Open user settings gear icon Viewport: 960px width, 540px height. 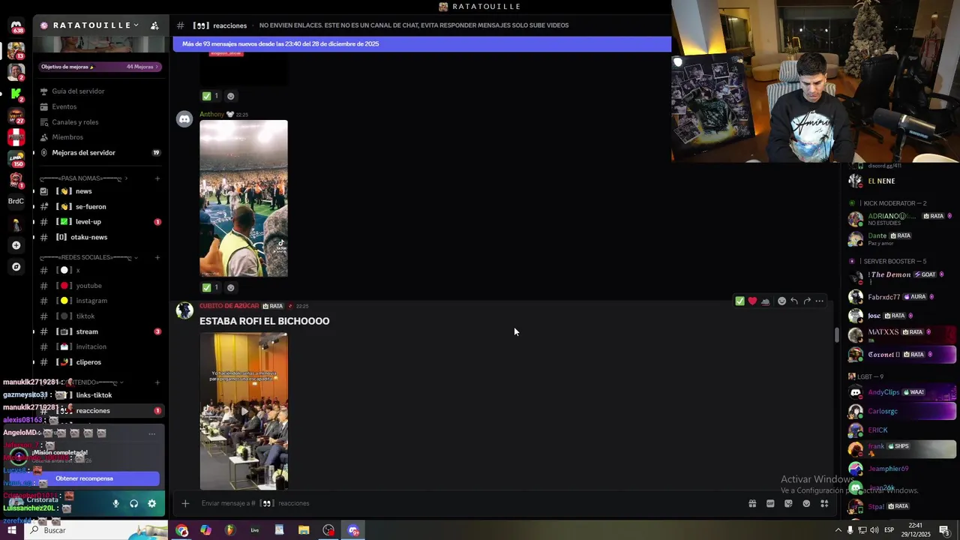(x=151, y=503)
